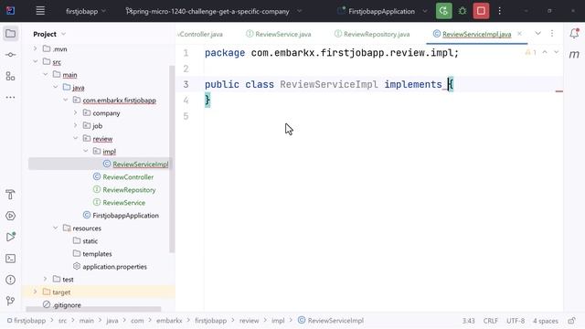Open the Maven tool window
Screen dimensions: 585x329
574,55
